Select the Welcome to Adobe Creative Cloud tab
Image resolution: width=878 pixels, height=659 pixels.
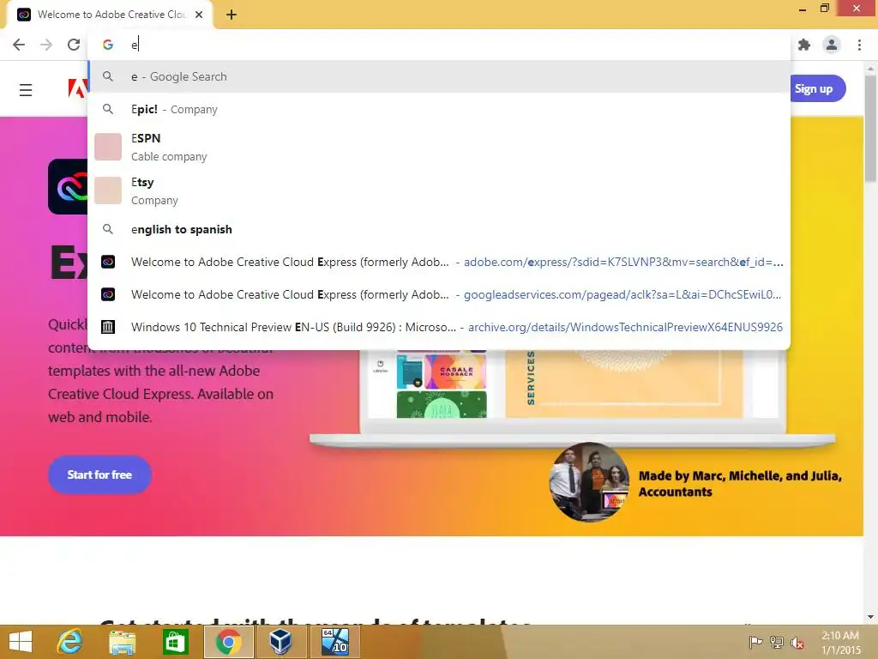pyautogui.click(x=109, y=15)
